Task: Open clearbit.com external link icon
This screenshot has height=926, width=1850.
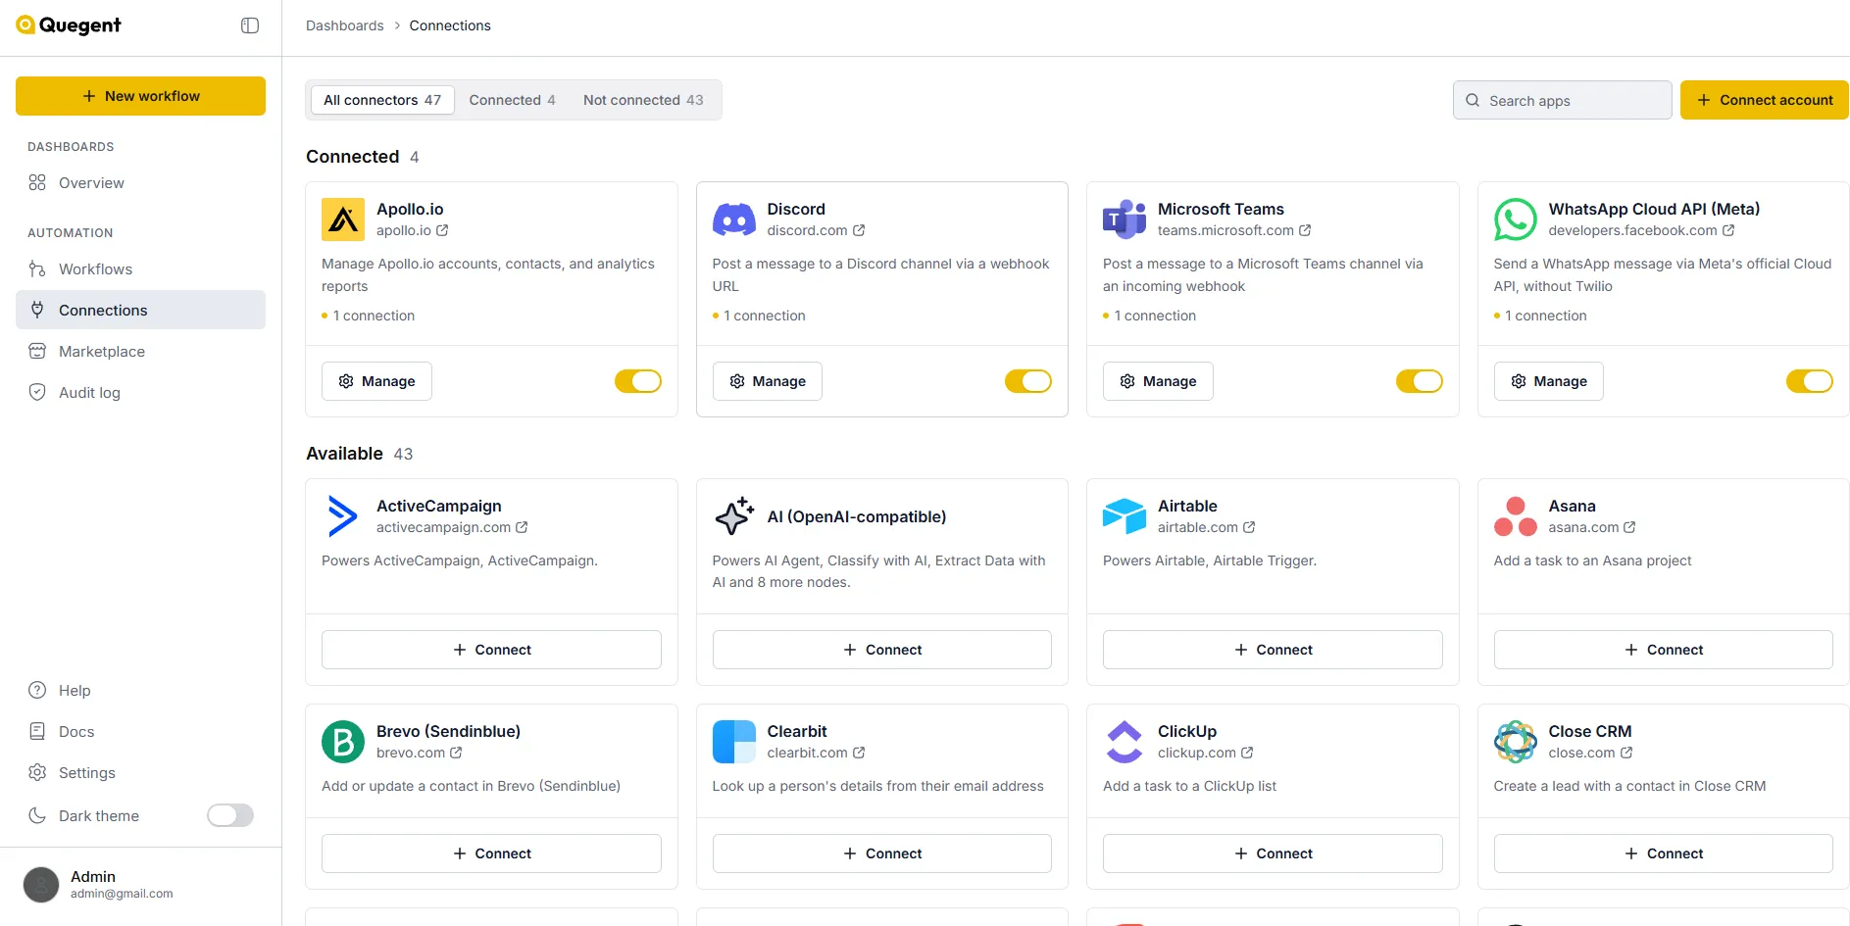Action: coord(859,753)
